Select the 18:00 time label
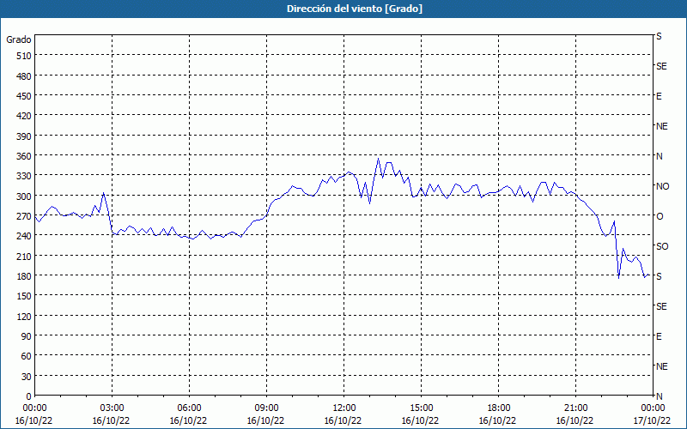This screenshot has height=429, width=687. (x=499, y=408)
